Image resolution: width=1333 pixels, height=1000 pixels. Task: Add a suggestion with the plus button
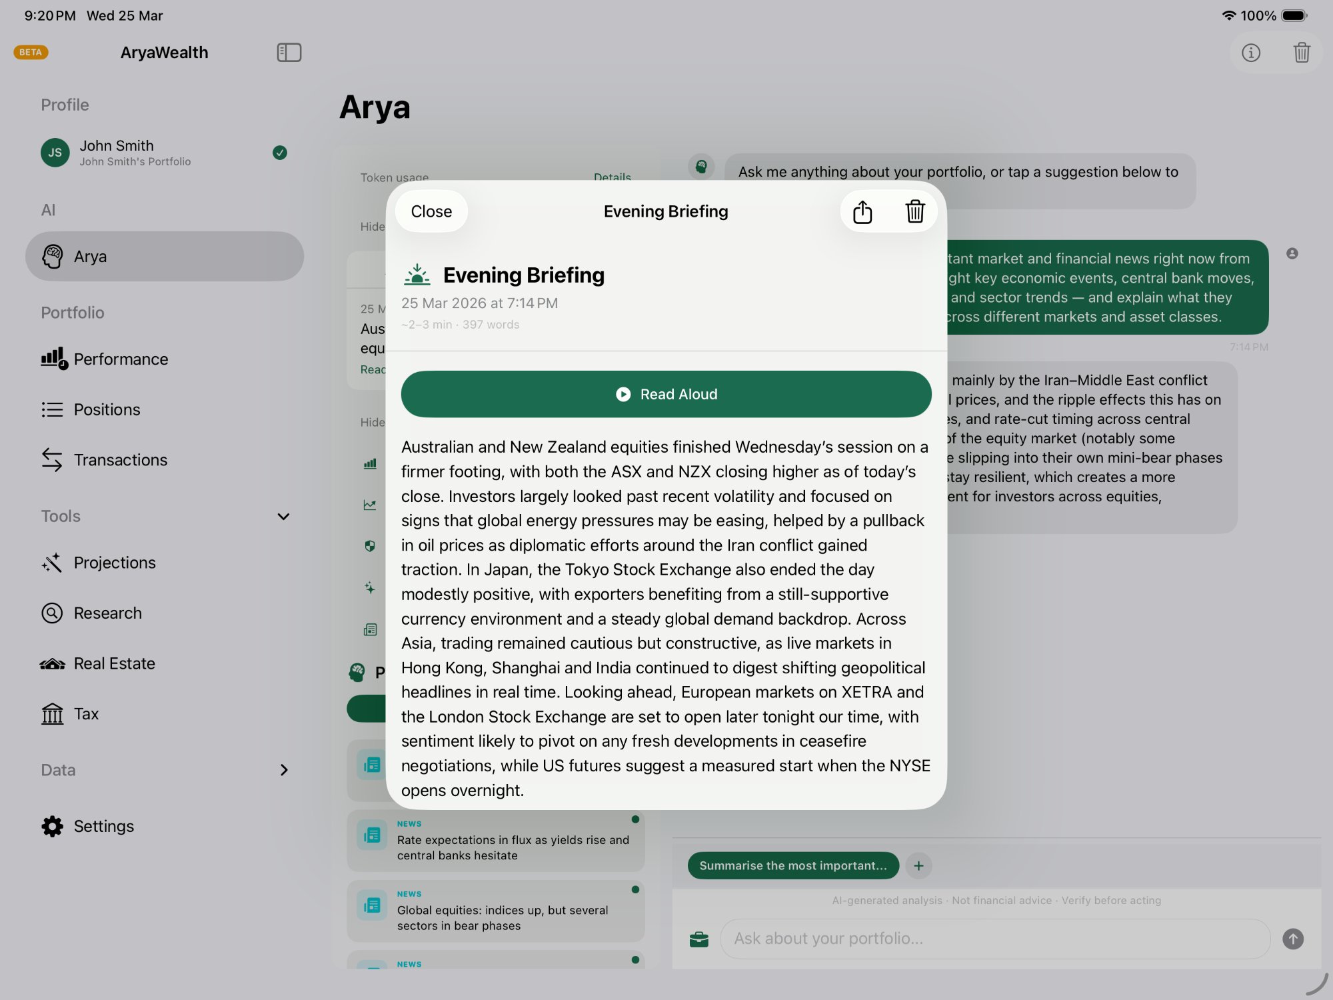[918, 865]
